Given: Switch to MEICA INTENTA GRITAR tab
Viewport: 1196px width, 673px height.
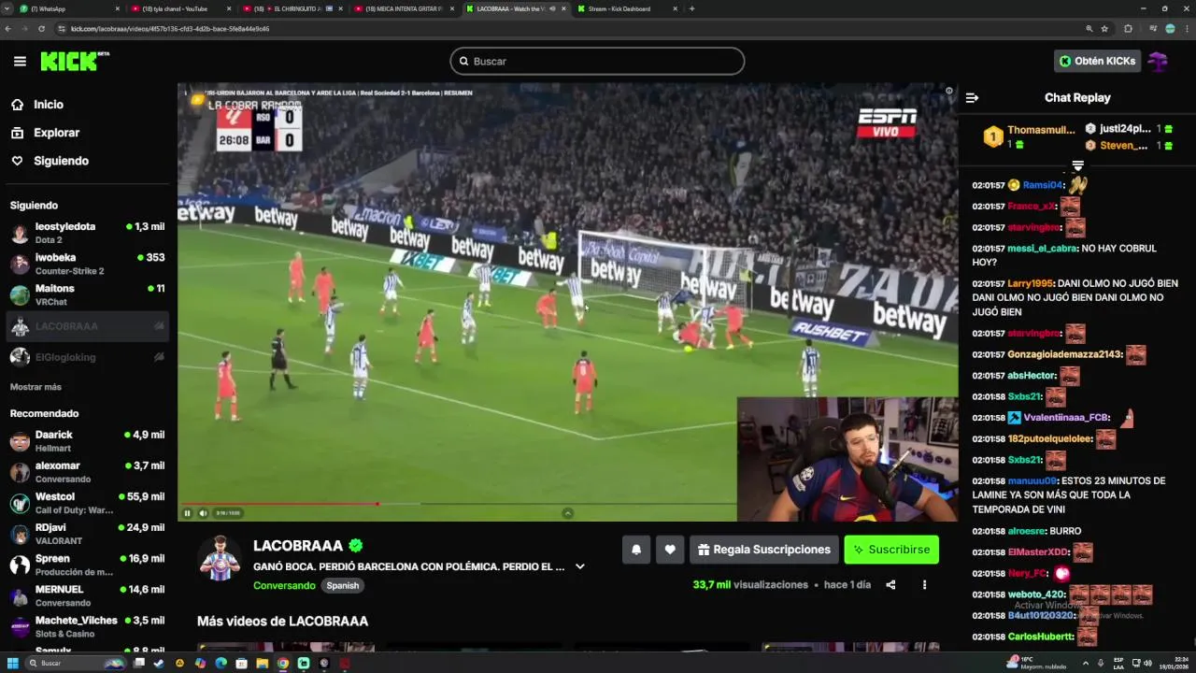Looking at the screenshot, I should point(406,8).
